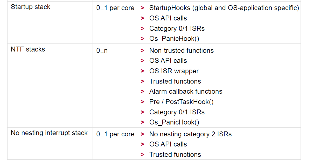Select the "NTF stacks" cell text
The image size is (320, 162).
pos(28,49)
